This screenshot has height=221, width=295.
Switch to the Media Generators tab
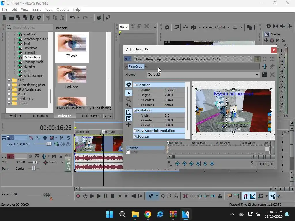click(x=92, y=116)
